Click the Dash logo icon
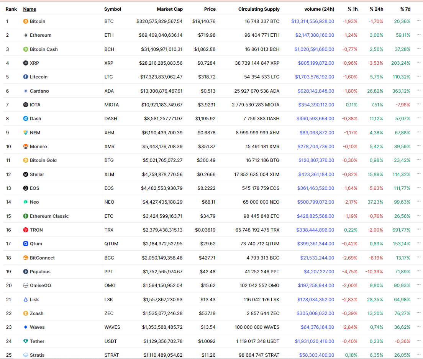 click(26, 119)
